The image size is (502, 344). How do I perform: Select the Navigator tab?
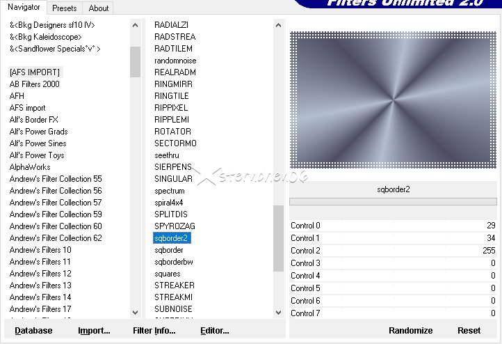tap(24, 8)
